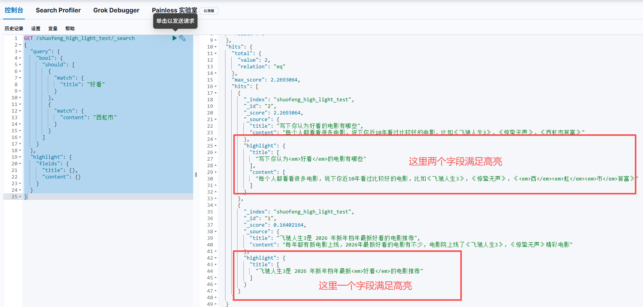Click the green send request play icon
The image size is (643, 307).
tap(175, 38)
